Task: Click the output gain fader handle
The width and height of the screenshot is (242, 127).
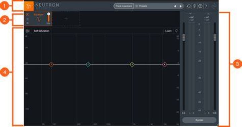Action: (x=215, y=38)
